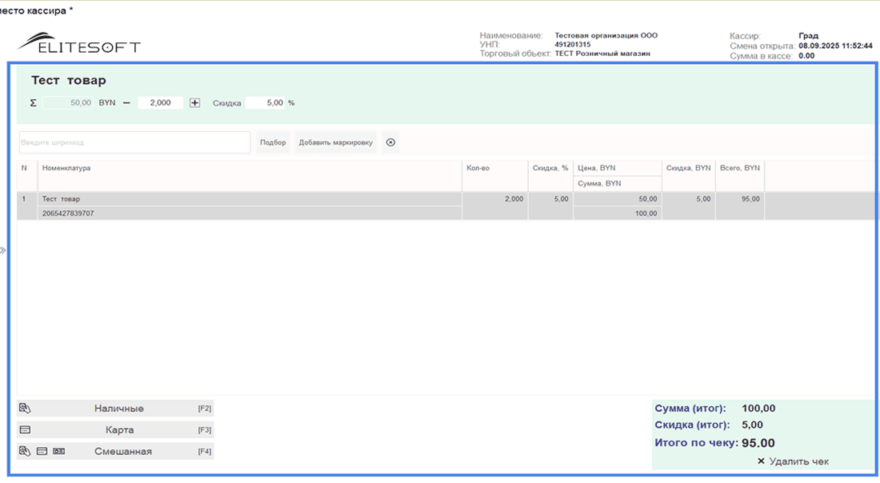
Task: Click the Всего, BYN column header
Action: (x=739, y=169)
